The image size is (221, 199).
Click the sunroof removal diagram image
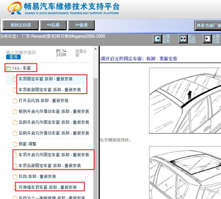point(185,101)
